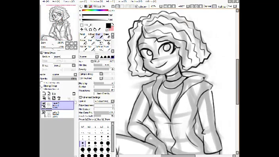
Task: Enable the Clipping Group checkbox
Action: (x=42, y=86)
